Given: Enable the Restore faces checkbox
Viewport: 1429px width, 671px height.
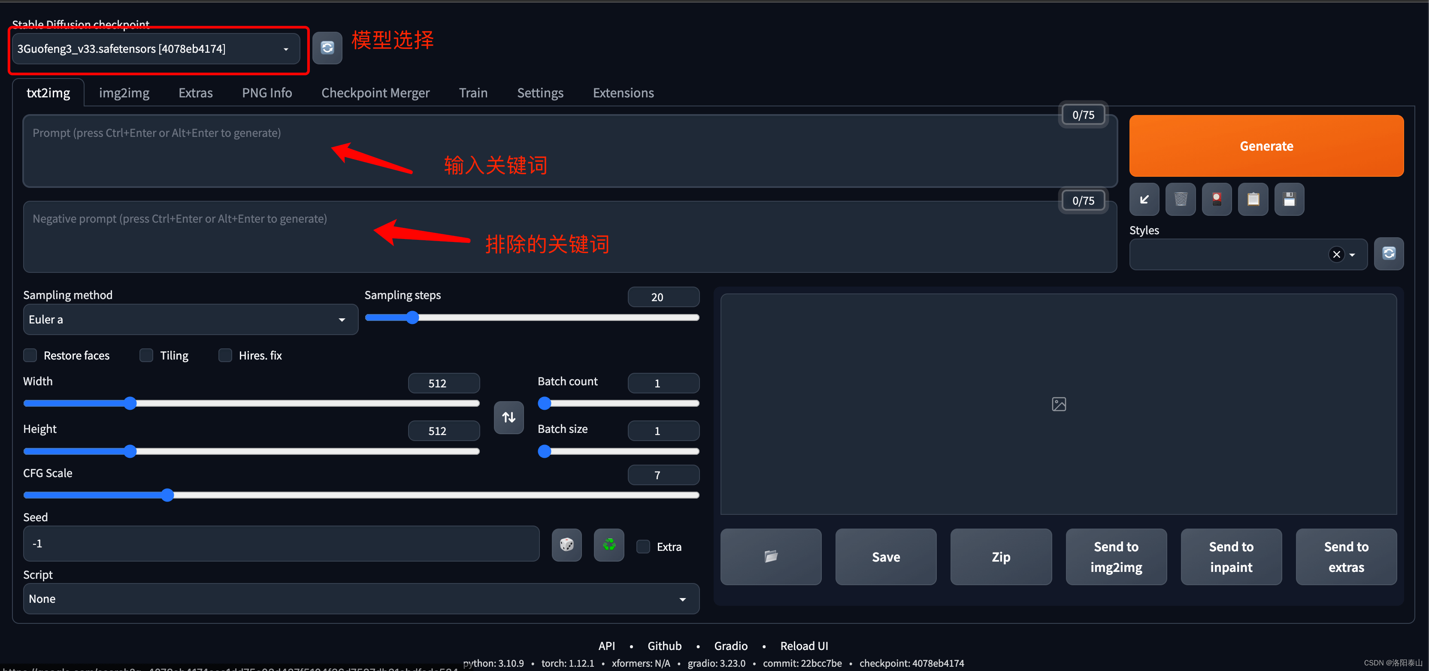Looking at the screenshot, I should [x=30, y=355].
